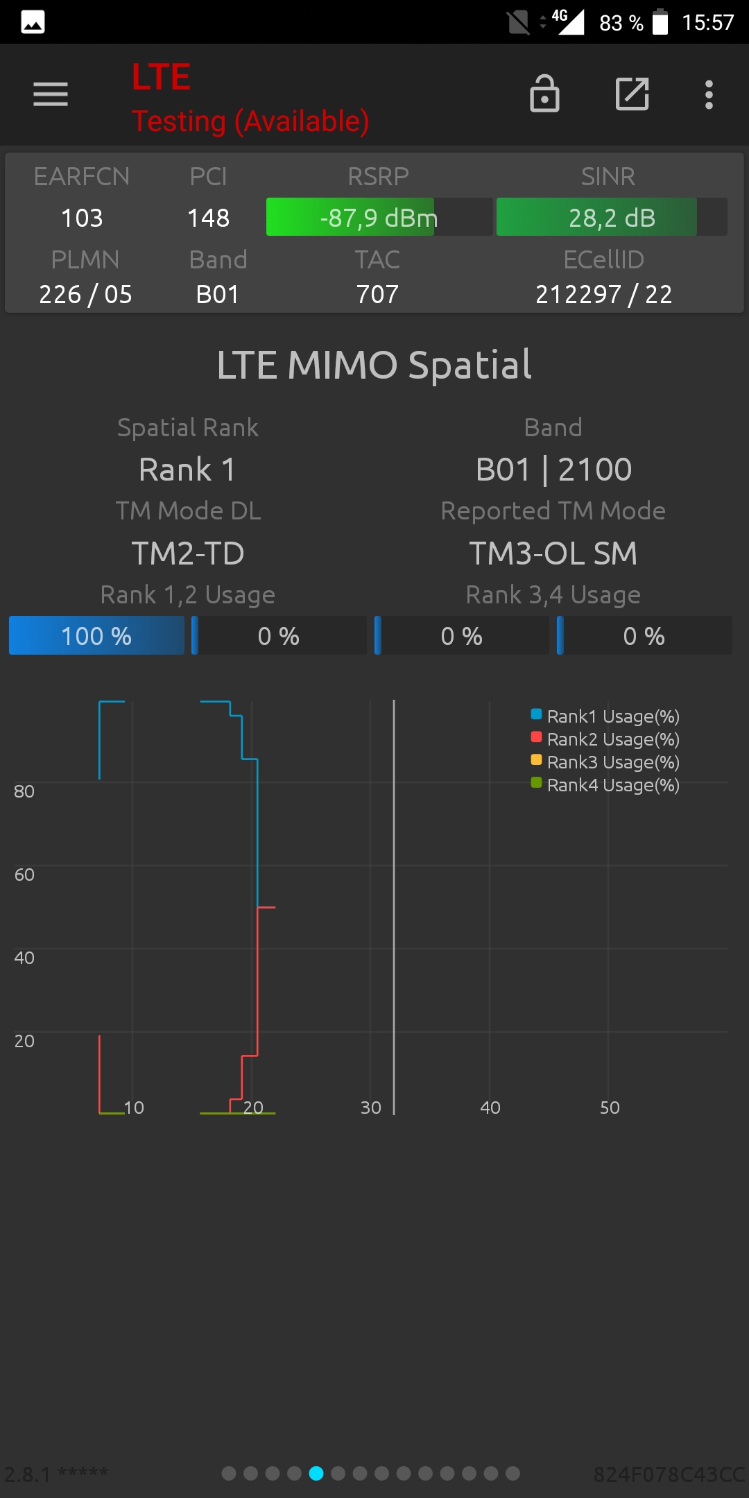749x1498 pixels.
Task: Toggle Rank4 Usage(%) legend entry
Action: [x=605, y=784]
